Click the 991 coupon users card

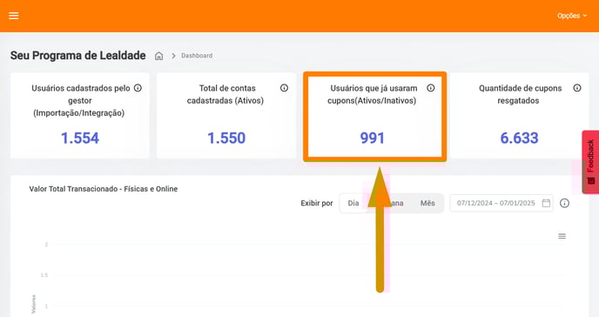pyautogui.click(x=374, y=117)
